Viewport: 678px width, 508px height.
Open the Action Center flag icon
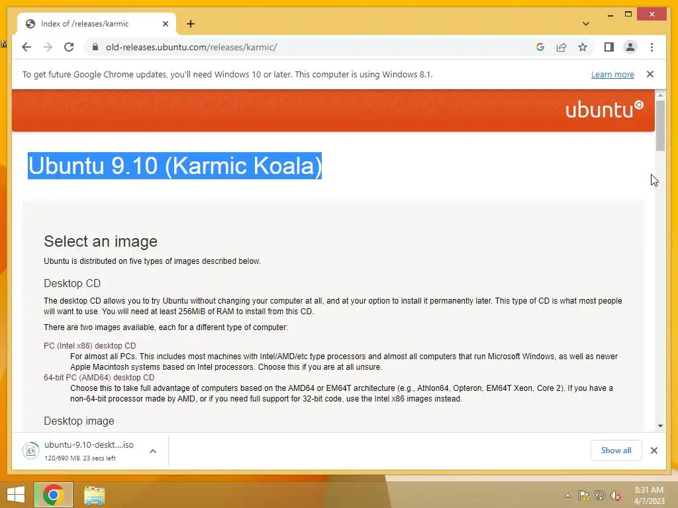[x=584, y=495]
